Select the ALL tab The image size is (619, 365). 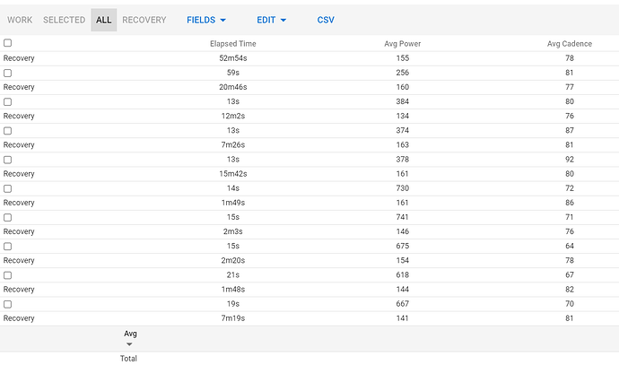pyautogui.click(x=104, y=20)
